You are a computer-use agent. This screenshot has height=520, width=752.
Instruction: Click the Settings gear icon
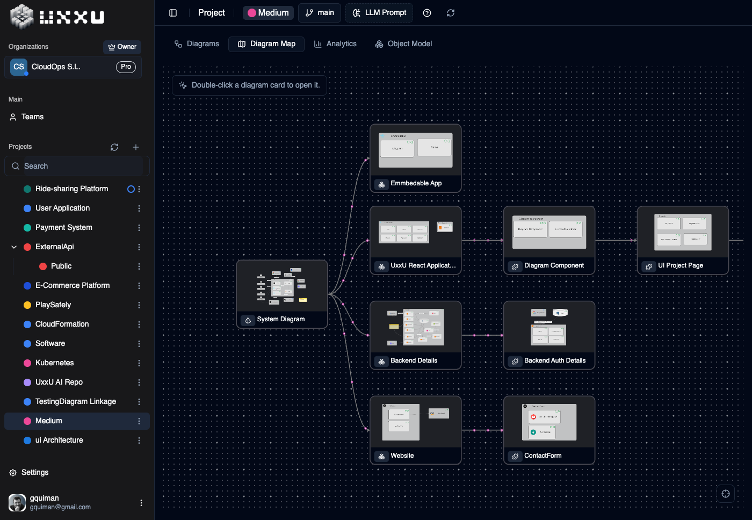13,473
